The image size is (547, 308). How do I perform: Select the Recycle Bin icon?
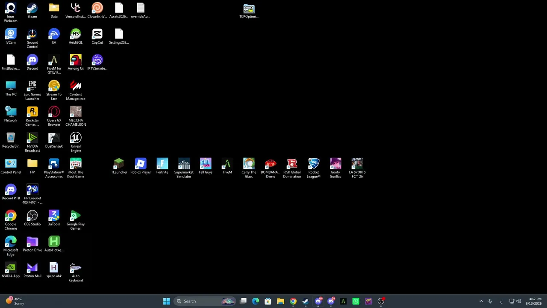point(11,141)
